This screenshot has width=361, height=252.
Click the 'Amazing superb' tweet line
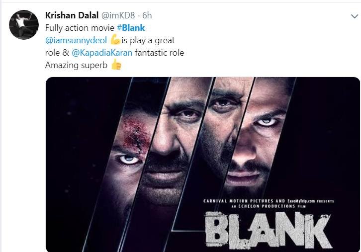click(76, 65)
